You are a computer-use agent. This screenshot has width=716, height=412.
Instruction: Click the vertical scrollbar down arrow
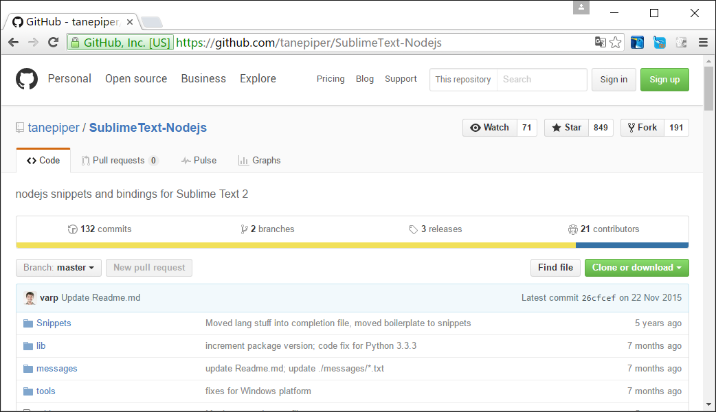(x=708, y=404)
